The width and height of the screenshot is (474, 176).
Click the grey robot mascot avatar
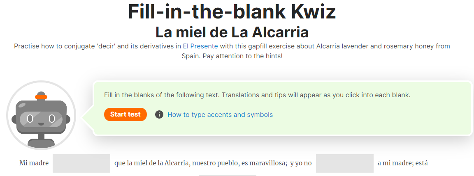[41, 115]
